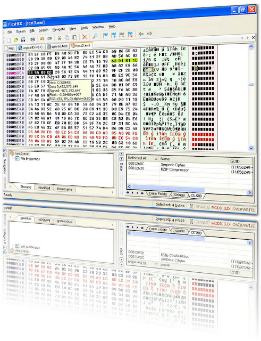Cut selection with the scissors icon
This screenshot has width=261, height=341.
tap(59, 38)
